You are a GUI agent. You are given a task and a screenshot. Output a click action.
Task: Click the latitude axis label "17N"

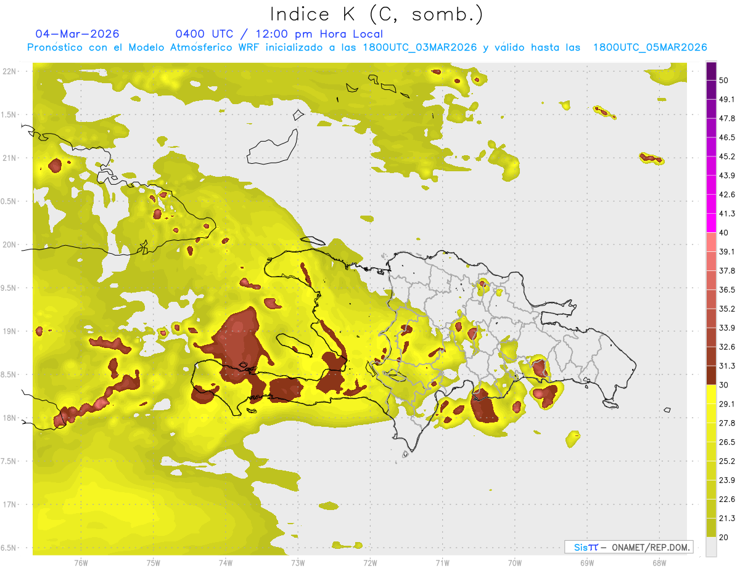9,504
